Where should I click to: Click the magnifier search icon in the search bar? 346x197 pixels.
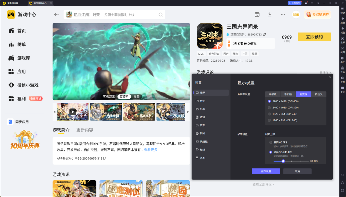point(161,15)
